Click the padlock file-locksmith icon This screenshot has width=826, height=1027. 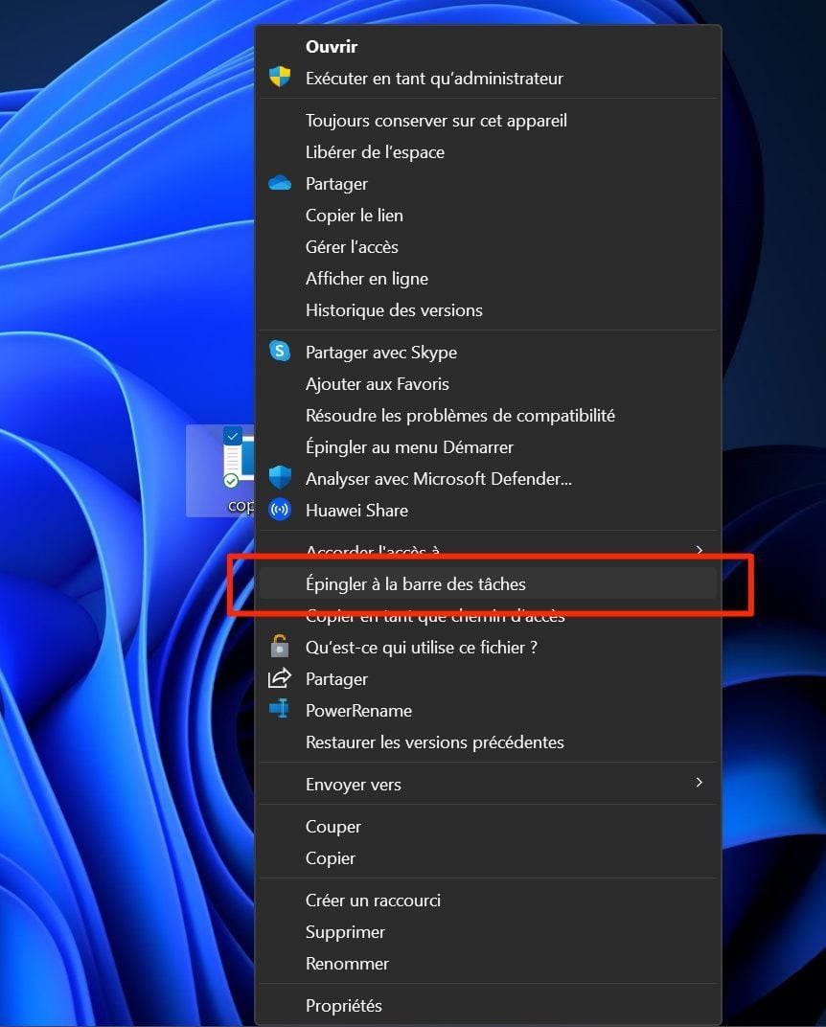click(280, 647)
